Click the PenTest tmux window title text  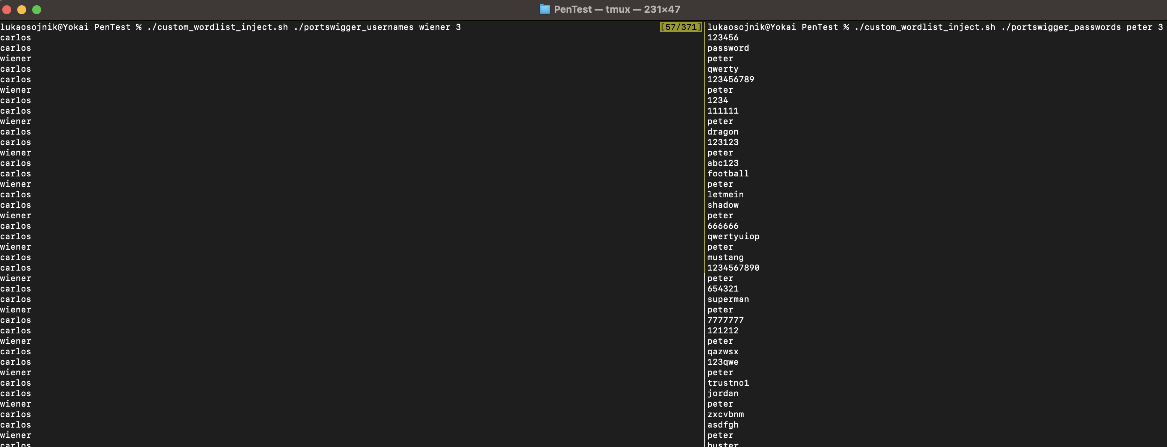pyautogui.click(x=616, y=9)
